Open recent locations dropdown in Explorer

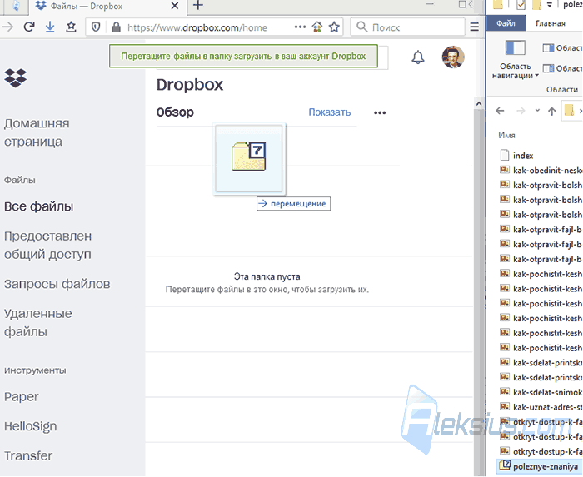tap(537, 111)
